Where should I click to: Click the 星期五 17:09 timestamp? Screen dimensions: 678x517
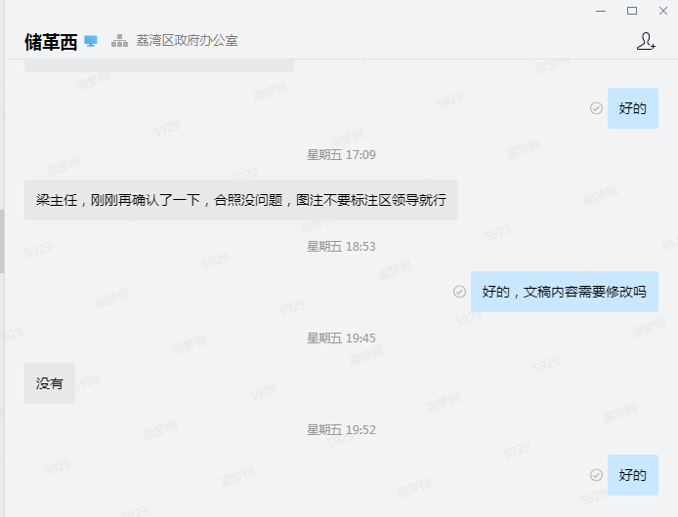point(341,155)
